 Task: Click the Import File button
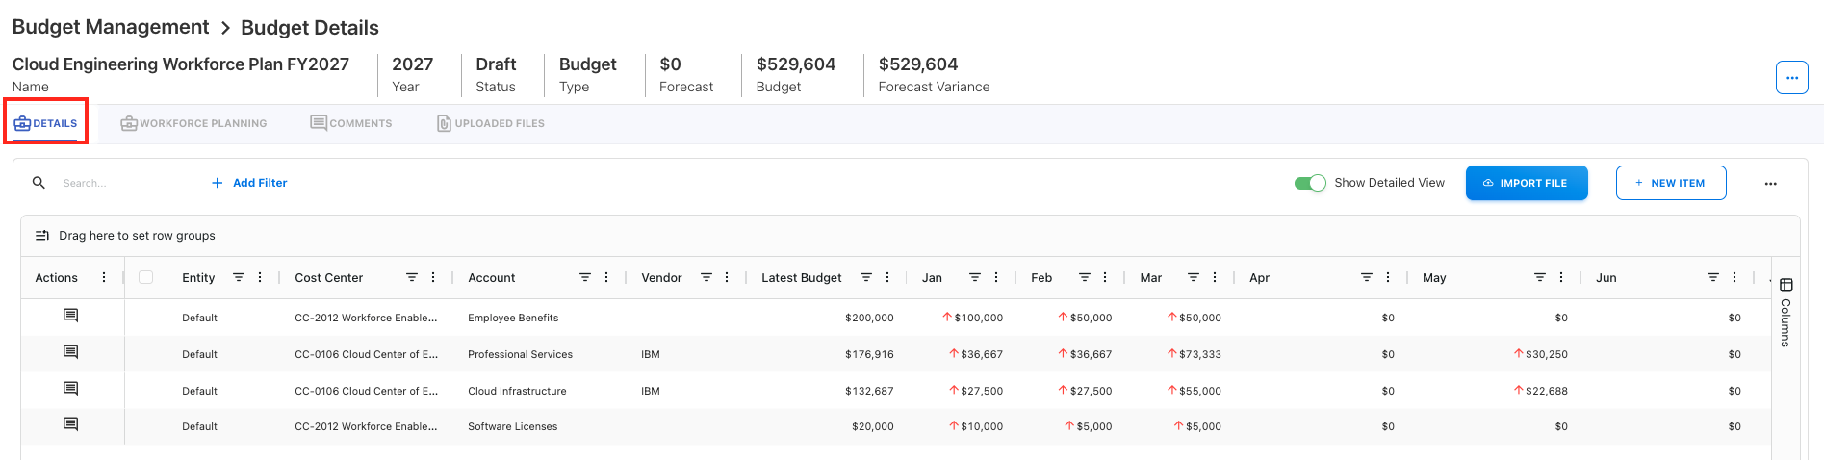[x=1526, y=183]
